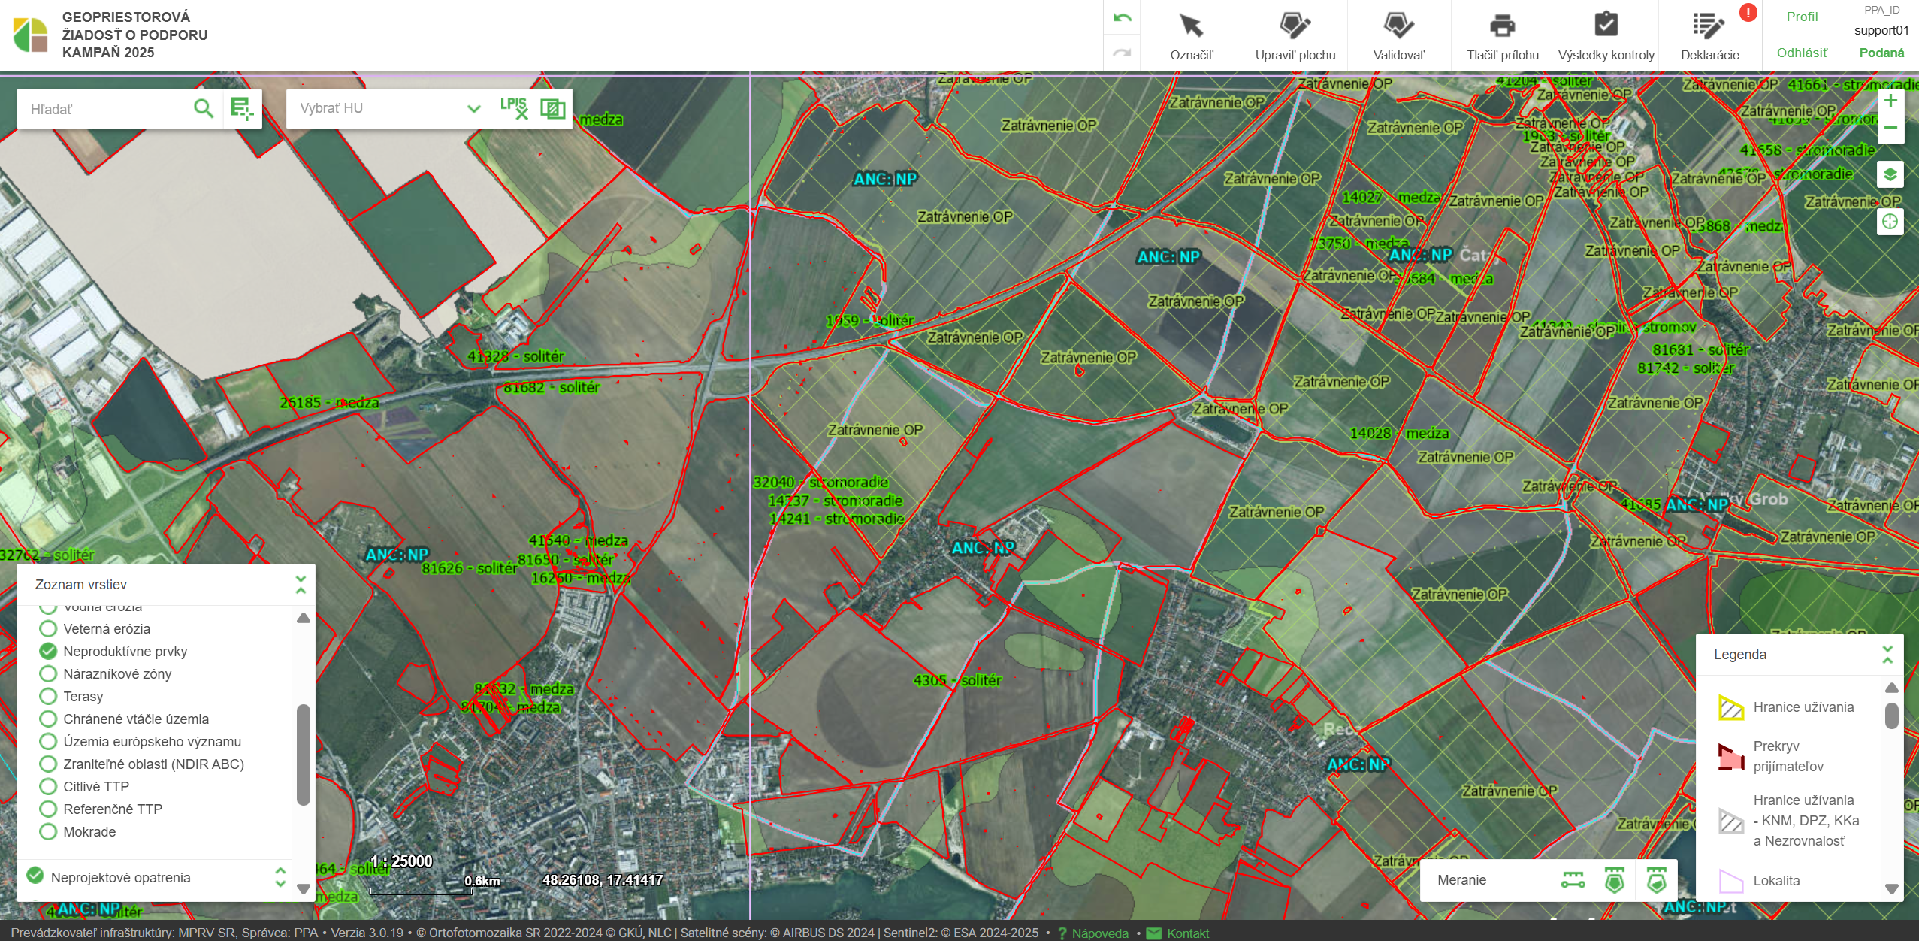Open the map layers icon
Viewport: 1919px width, 941px height.
tap(1890, 175)
